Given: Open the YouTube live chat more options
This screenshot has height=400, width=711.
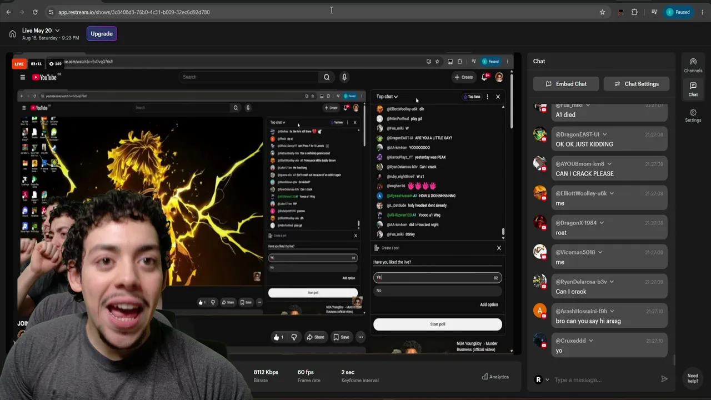Looking at the screenshot, I should [487, 97].
